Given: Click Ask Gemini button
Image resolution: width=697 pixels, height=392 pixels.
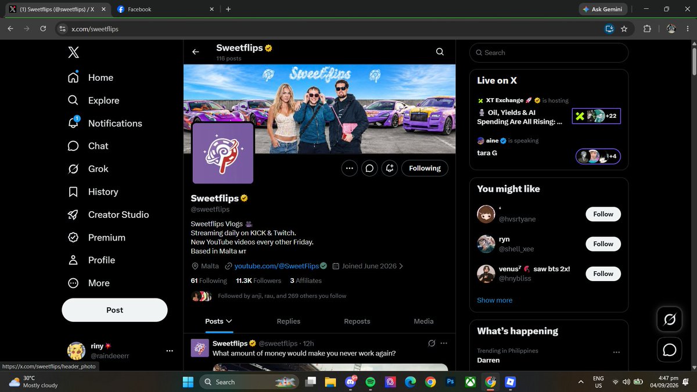Looking at the screenshot, I should pyautogui.click(x=603, y=9).
